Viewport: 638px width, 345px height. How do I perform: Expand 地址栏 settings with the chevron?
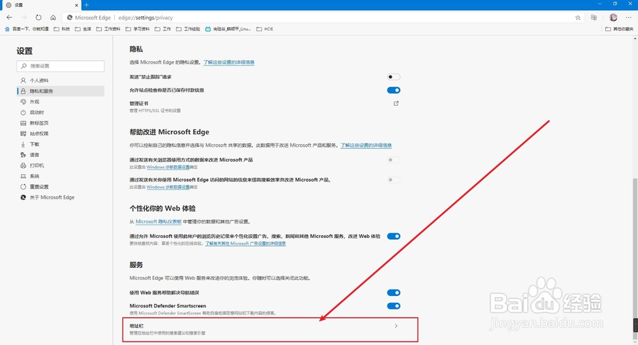396,326
